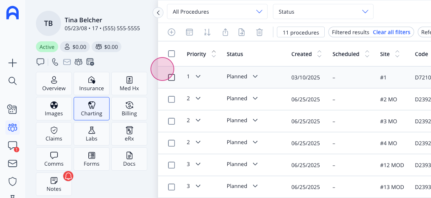Open the Status filter dropdown

click(323, 11)
